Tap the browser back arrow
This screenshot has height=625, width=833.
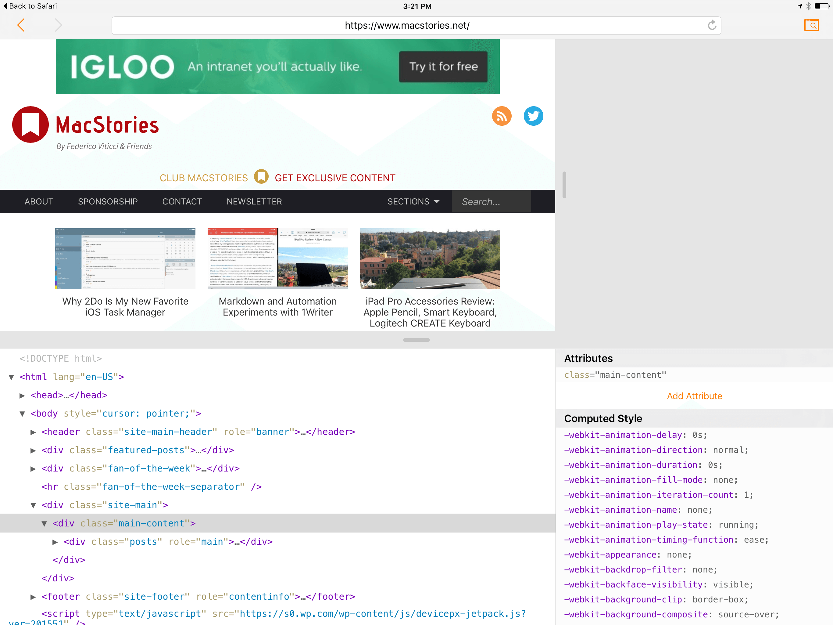click(x=21, y=25)
